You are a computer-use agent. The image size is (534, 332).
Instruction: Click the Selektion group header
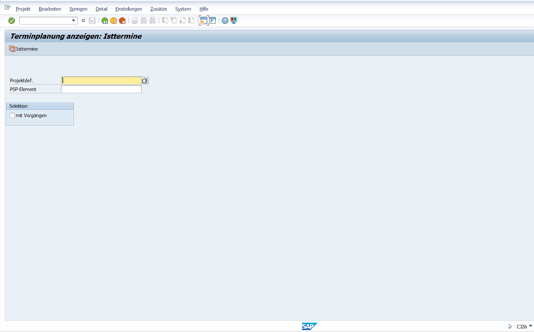(x=40, y=106)
